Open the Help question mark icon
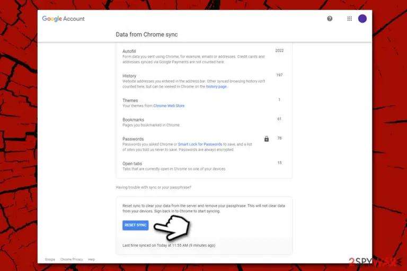407x271 pixels. point(330,19)
